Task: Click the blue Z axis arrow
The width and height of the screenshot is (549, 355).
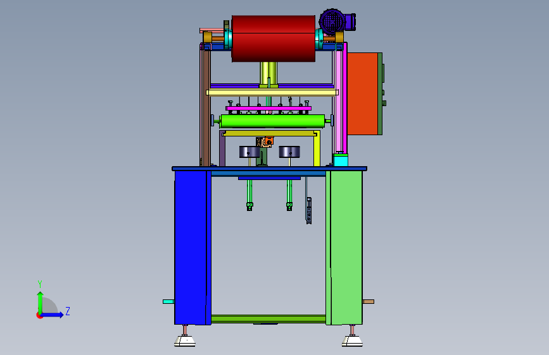Action: point(53,315)
